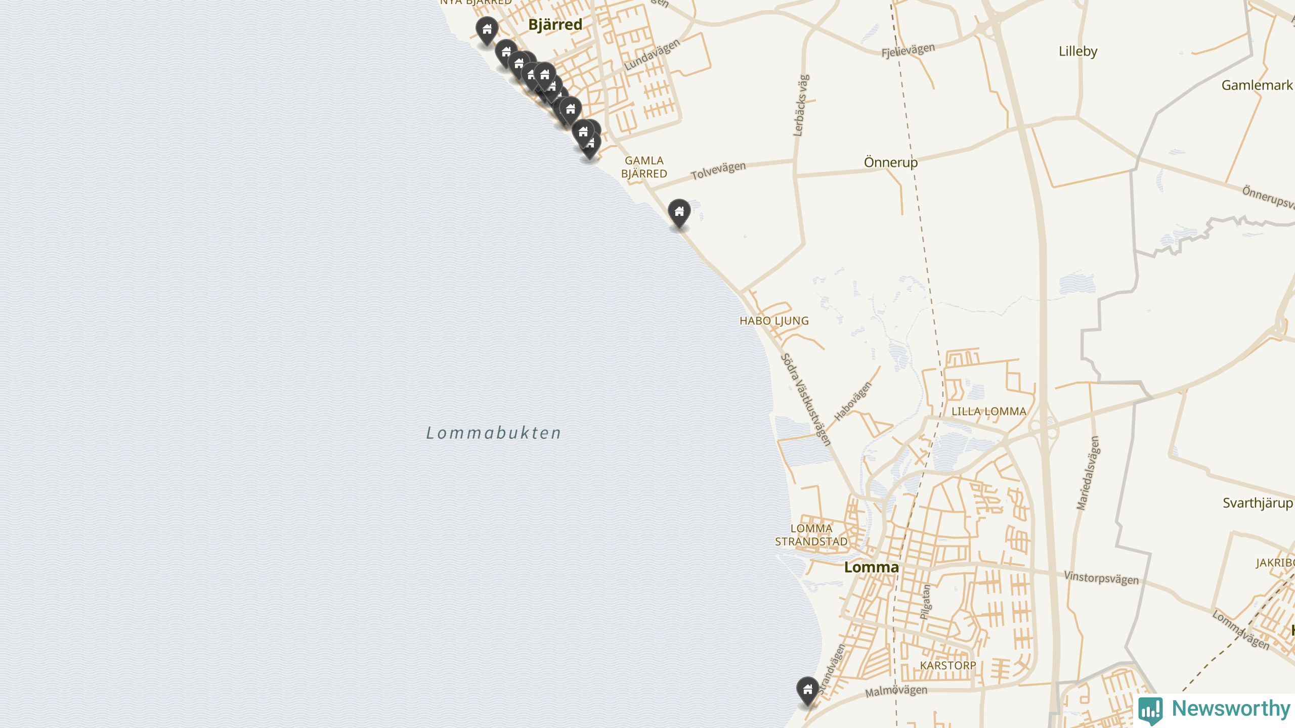Select the KARSTORP neighborhood label
The width and height of the screenshot is (1295, 728).
[947, 666]
